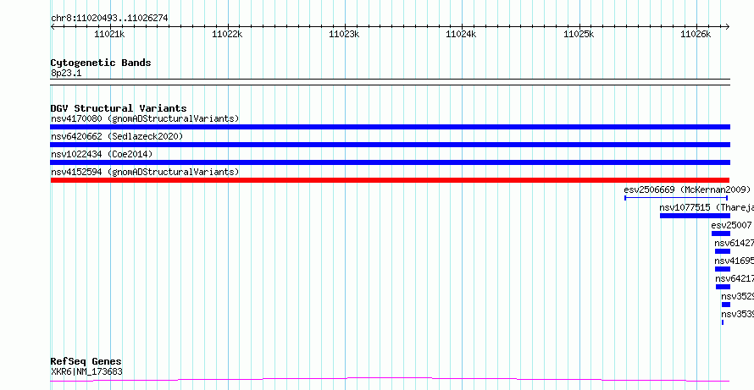The image size is (754, 390).
Task: Click the 11022k ruler tick label
Action: tap(227, 34)
